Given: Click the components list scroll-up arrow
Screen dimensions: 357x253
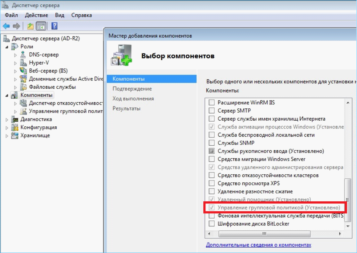Looking at the screenshot, I should (x=348, y=103).
